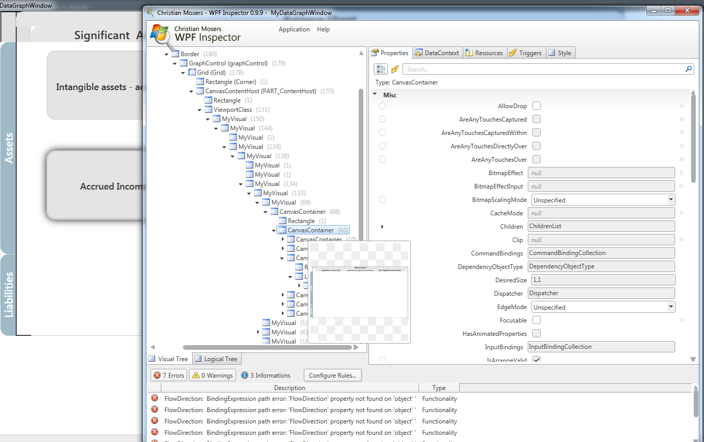Click the first FlowDirection error row icon
The height and width of the screenshot is (442, 704).
coord(155,398)
